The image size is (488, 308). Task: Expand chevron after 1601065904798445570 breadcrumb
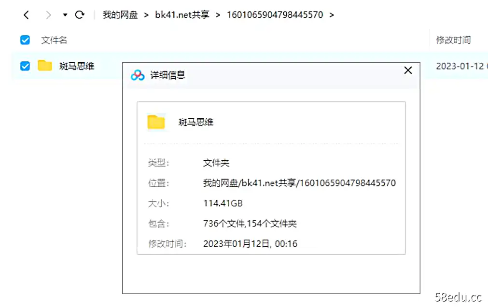pyautogui.click(x=332, y=15)
